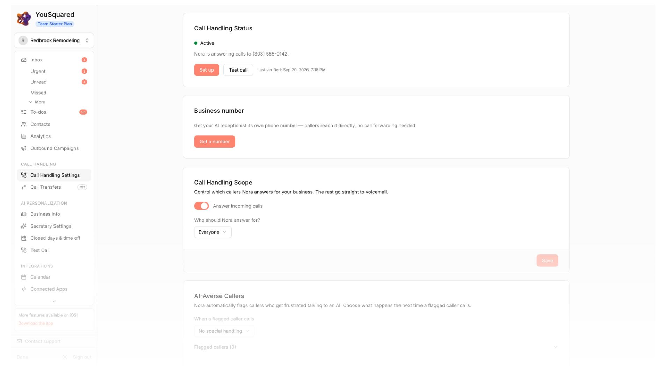Open the Everyone dropdown
The image size is (671, 377).
(x=212, y=232)
